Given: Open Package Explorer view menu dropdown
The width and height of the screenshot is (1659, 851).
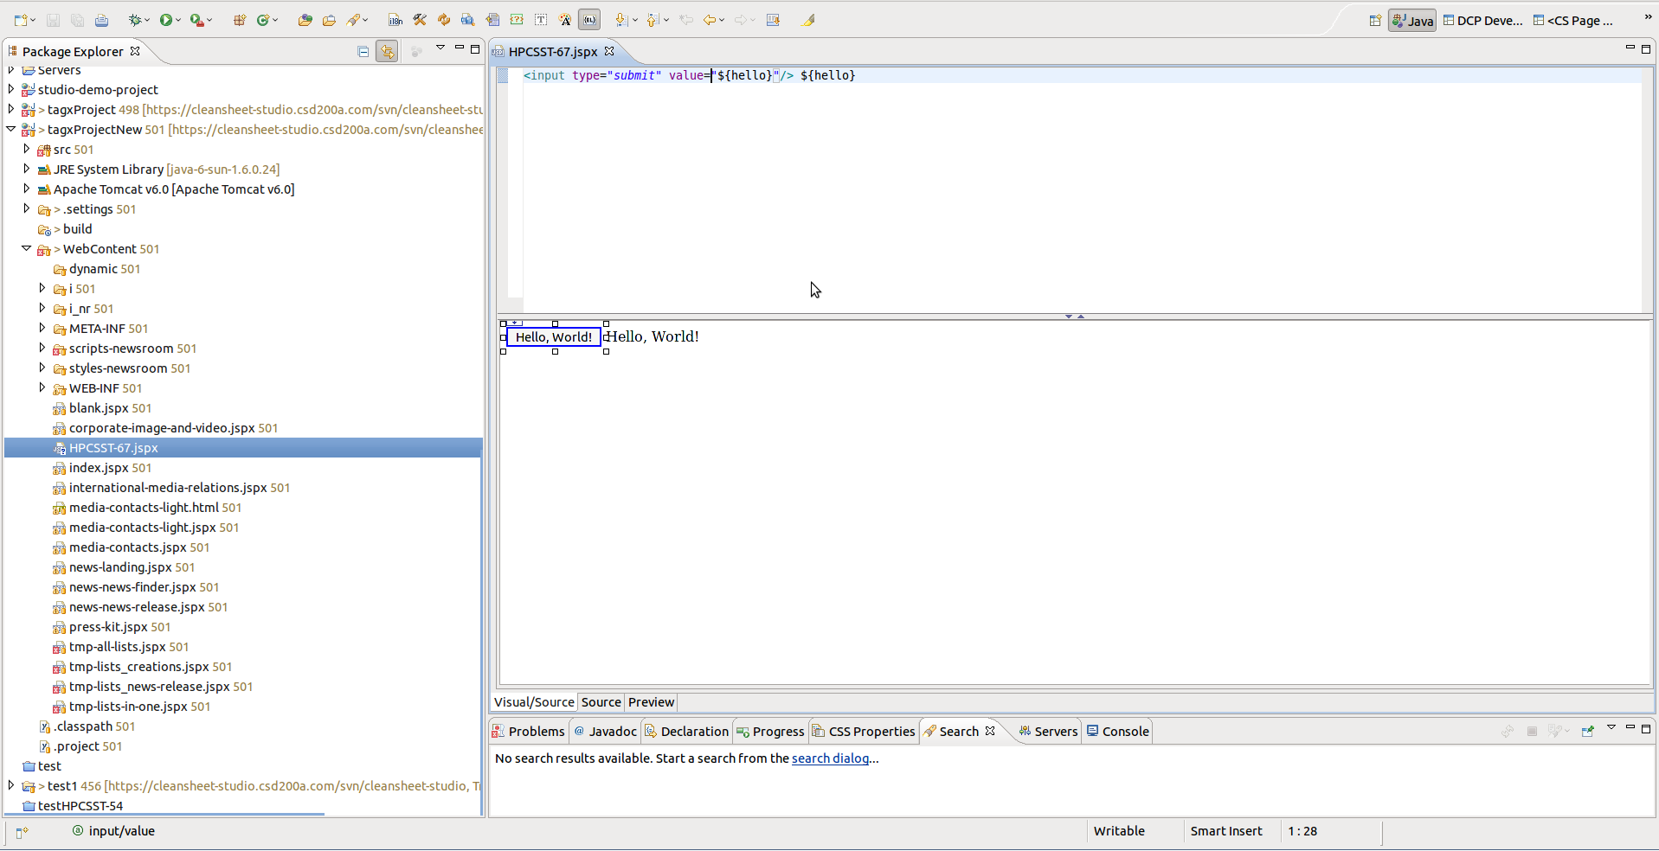Looking at the screenshot, I should pyautogui.click(x=440, y=48).
